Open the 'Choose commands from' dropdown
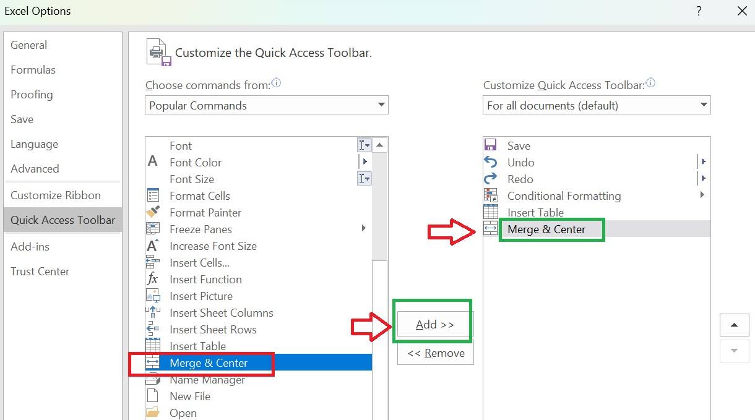The height and width of the screenshot is (420, 755). click(x=267, y=105)
